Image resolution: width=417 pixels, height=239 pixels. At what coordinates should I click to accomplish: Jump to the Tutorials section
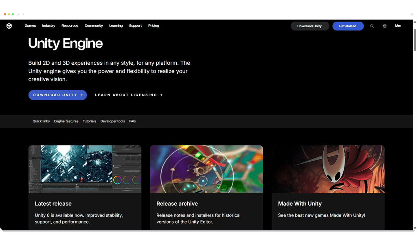pyautogui.click(x=89, y=121)
